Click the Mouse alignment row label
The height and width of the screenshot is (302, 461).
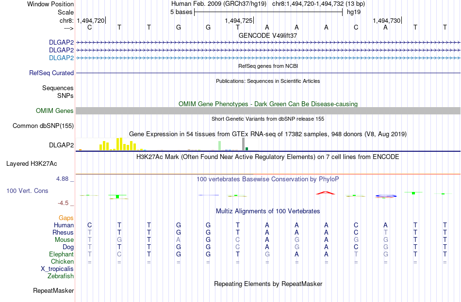coord(64,240)
